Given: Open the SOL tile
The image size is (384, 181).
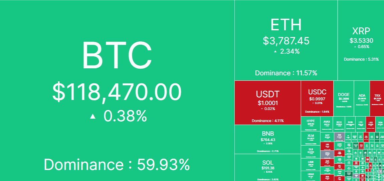Looking at the screenshot, I should (268, 168).
